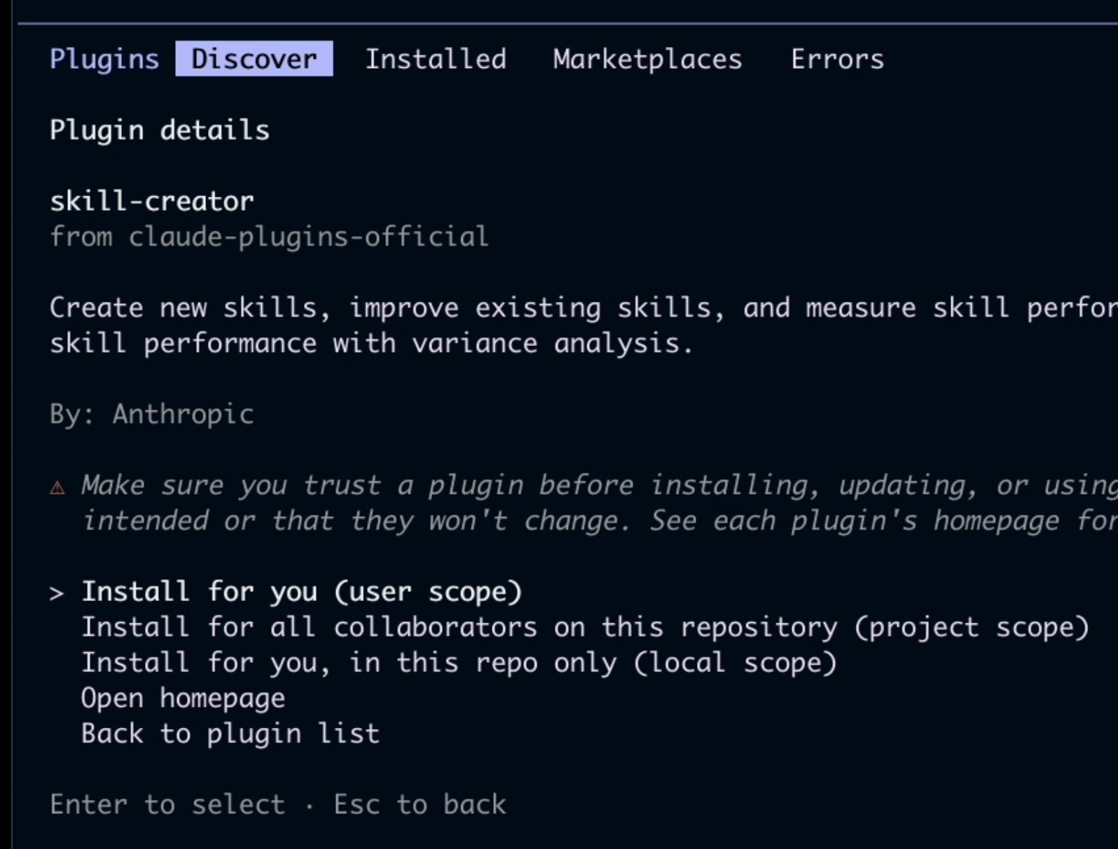1118x849 pixels.
Task: Click the Enter to select hint
Action: point(167,804)
